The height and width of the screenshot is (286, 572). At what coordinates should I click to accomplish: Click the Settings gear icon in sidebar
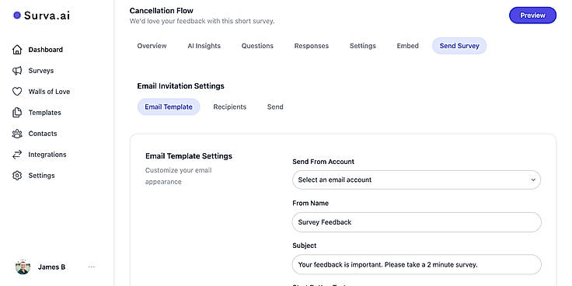pyautogui.click(x=17, y=176)
